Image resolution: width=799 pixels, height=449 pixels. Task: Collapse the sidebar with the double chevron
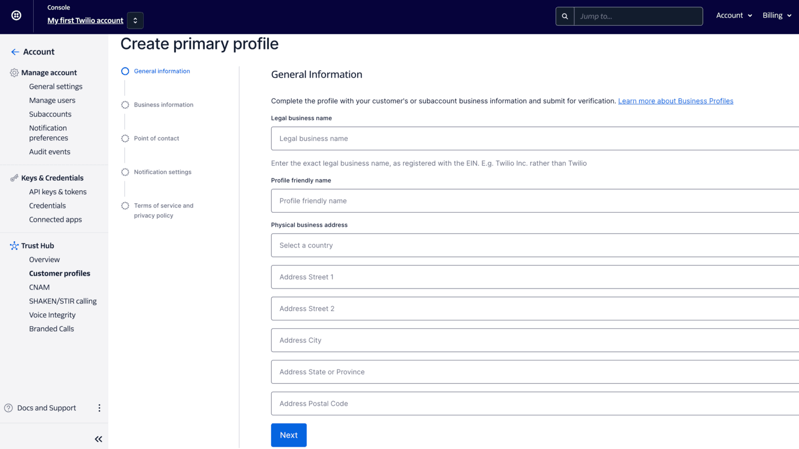coord(98,439)
